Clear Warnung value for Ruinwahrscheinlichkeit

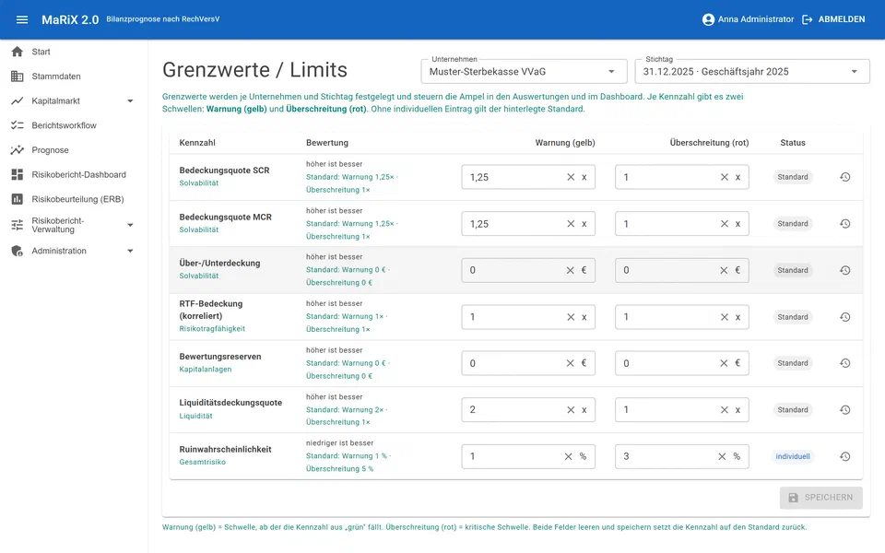[x=569, y=456]
